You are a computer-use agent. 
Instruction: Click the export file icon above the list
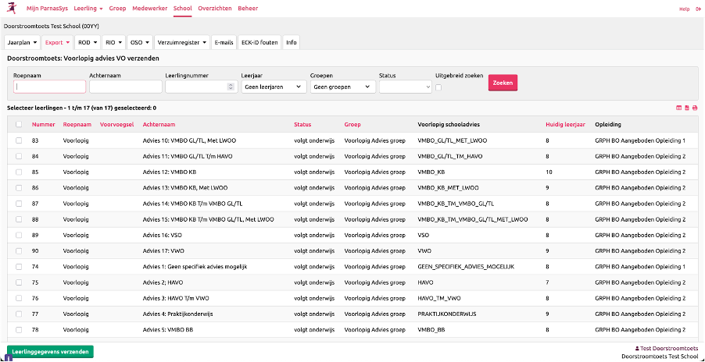point(686,108)
